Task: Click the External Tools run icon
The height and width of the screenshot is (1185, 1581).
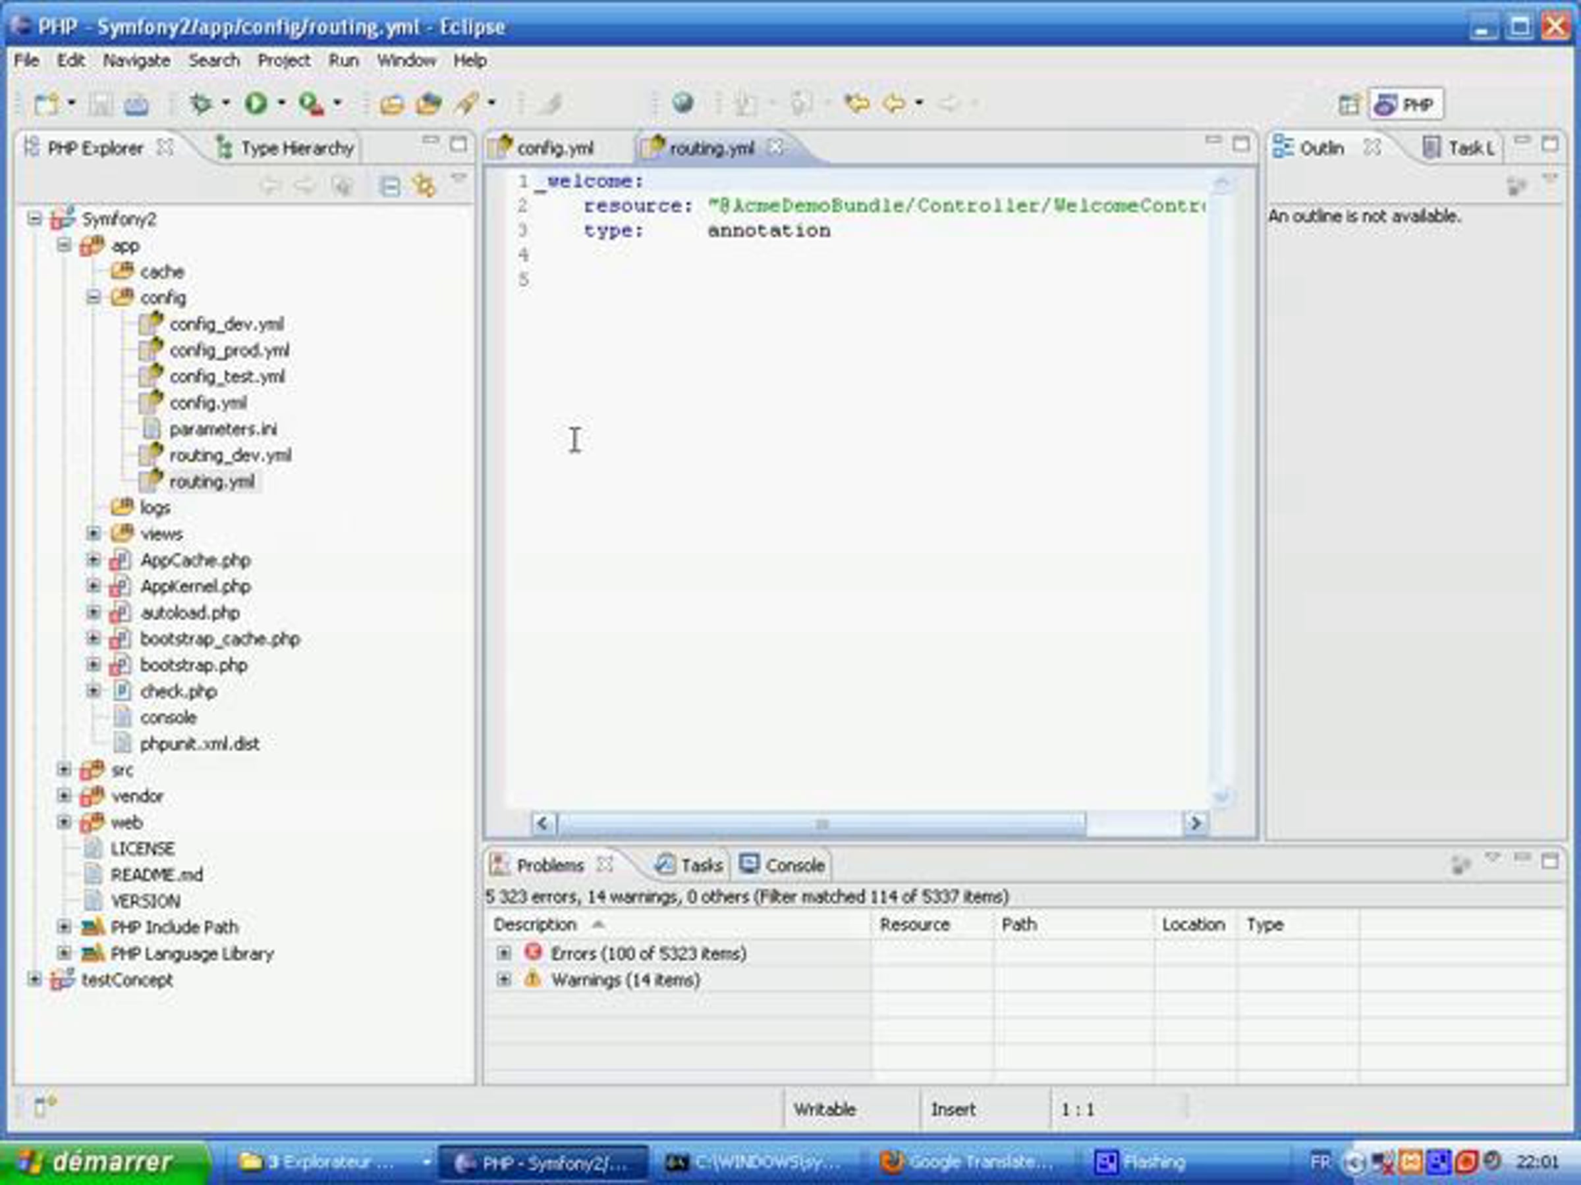Action: coord(312,104)
